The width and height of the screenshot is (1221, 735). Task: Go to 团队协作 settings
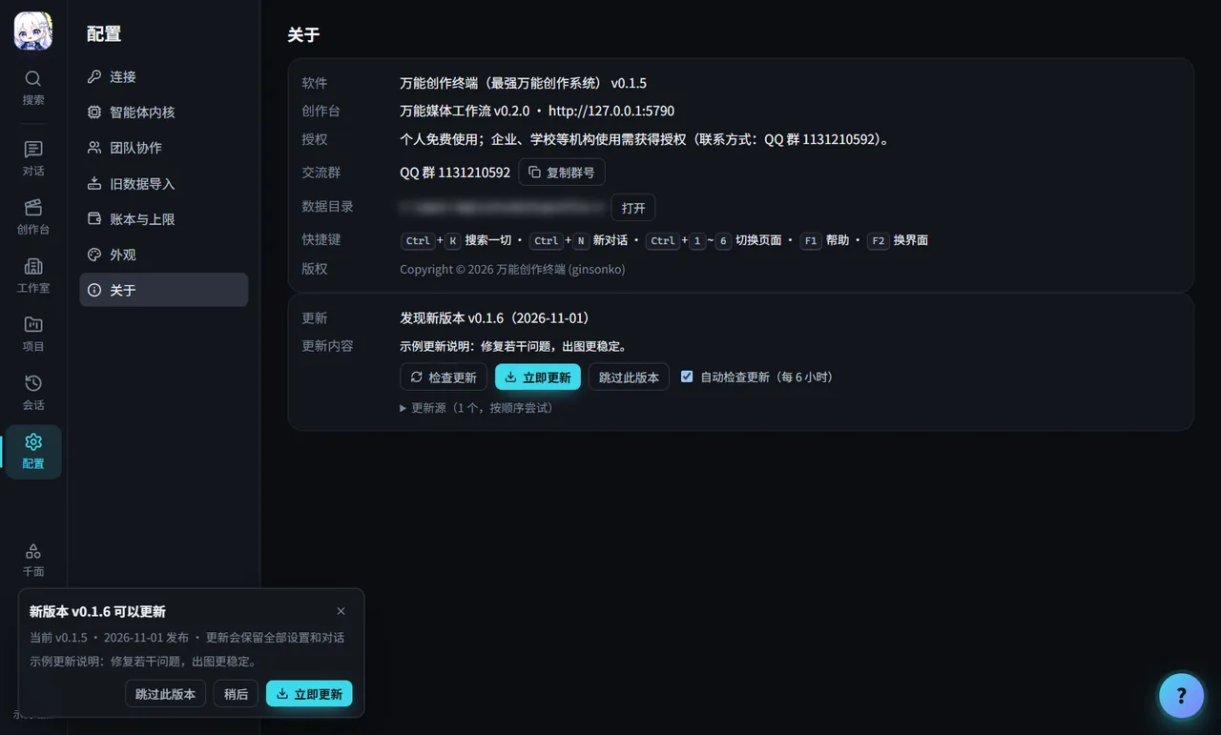click(x=163, y=148)
